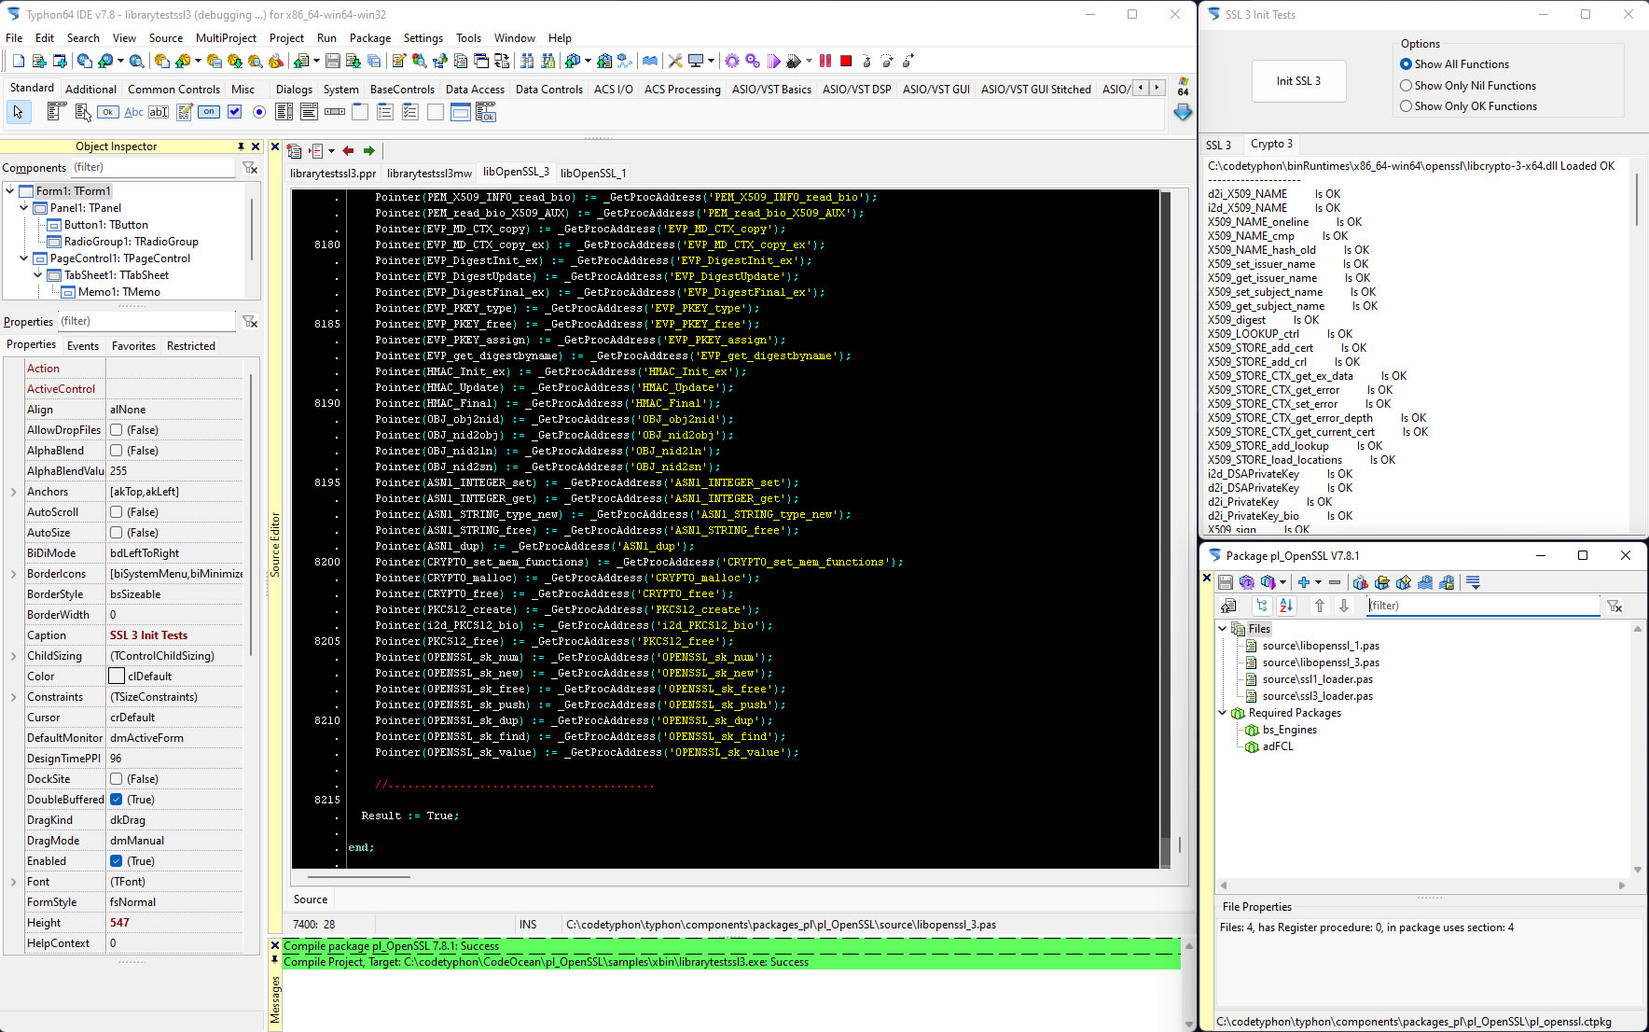Screen dimensions: 1649x1032
Task: Click the Properties filter input field
Action: (x=146, y=322)
